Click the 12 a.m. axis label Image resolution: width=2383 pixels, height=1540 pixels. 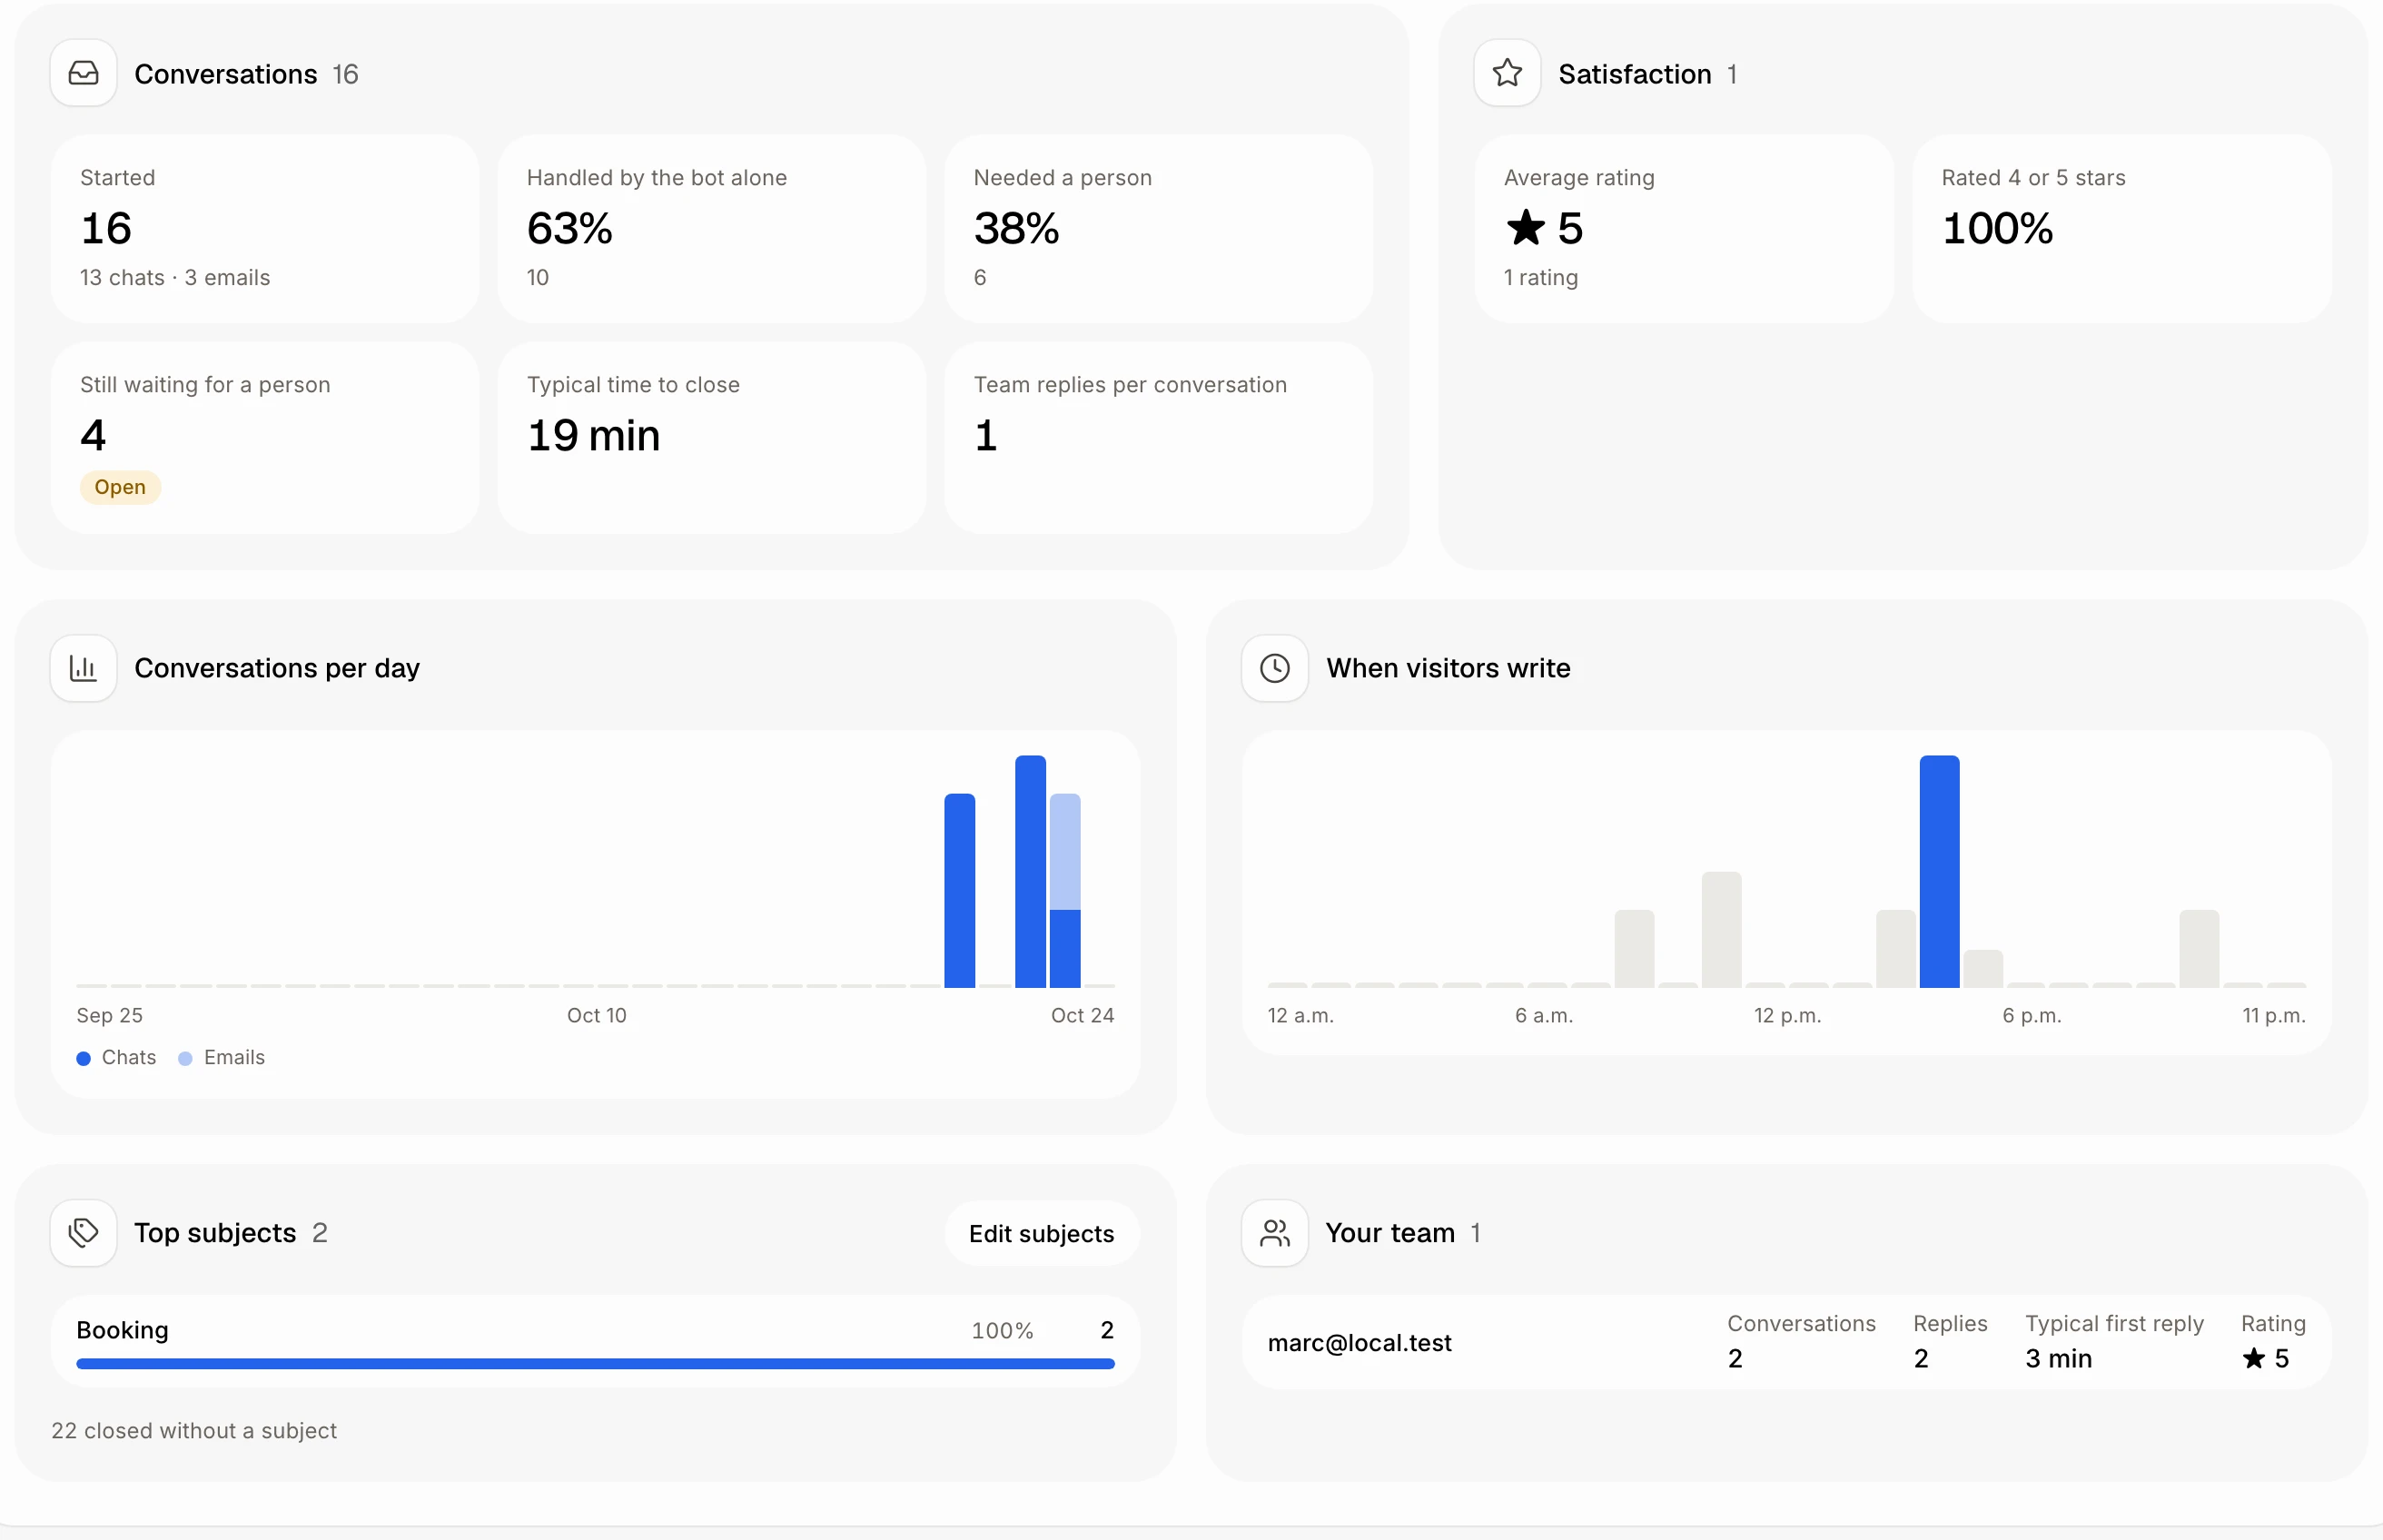point(1301,1016)
